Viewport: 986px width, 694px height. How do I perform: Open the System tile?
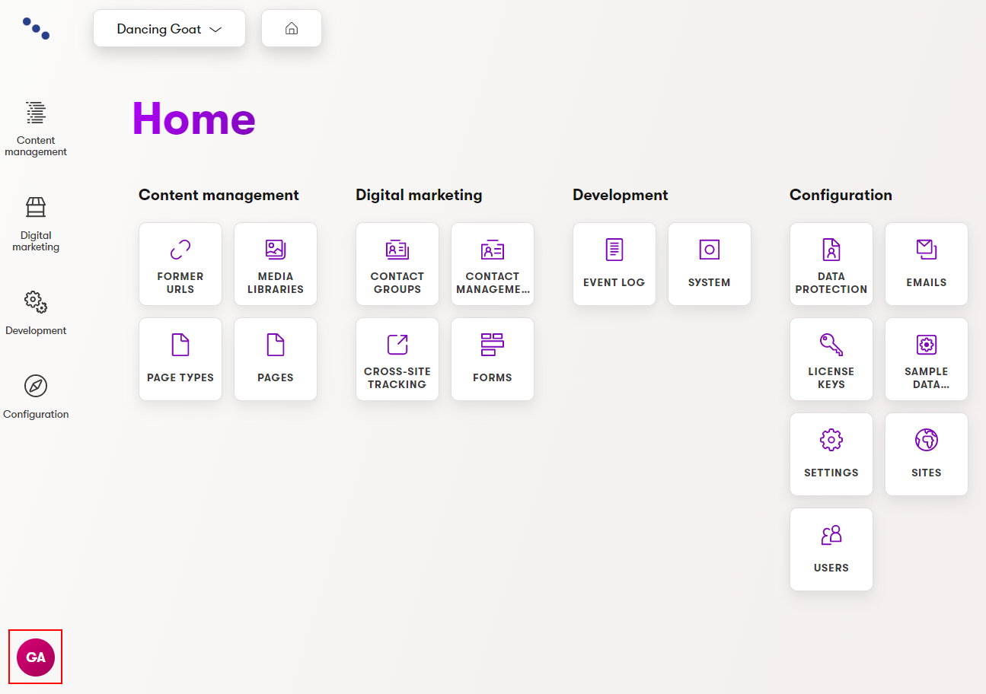point(710,264)
